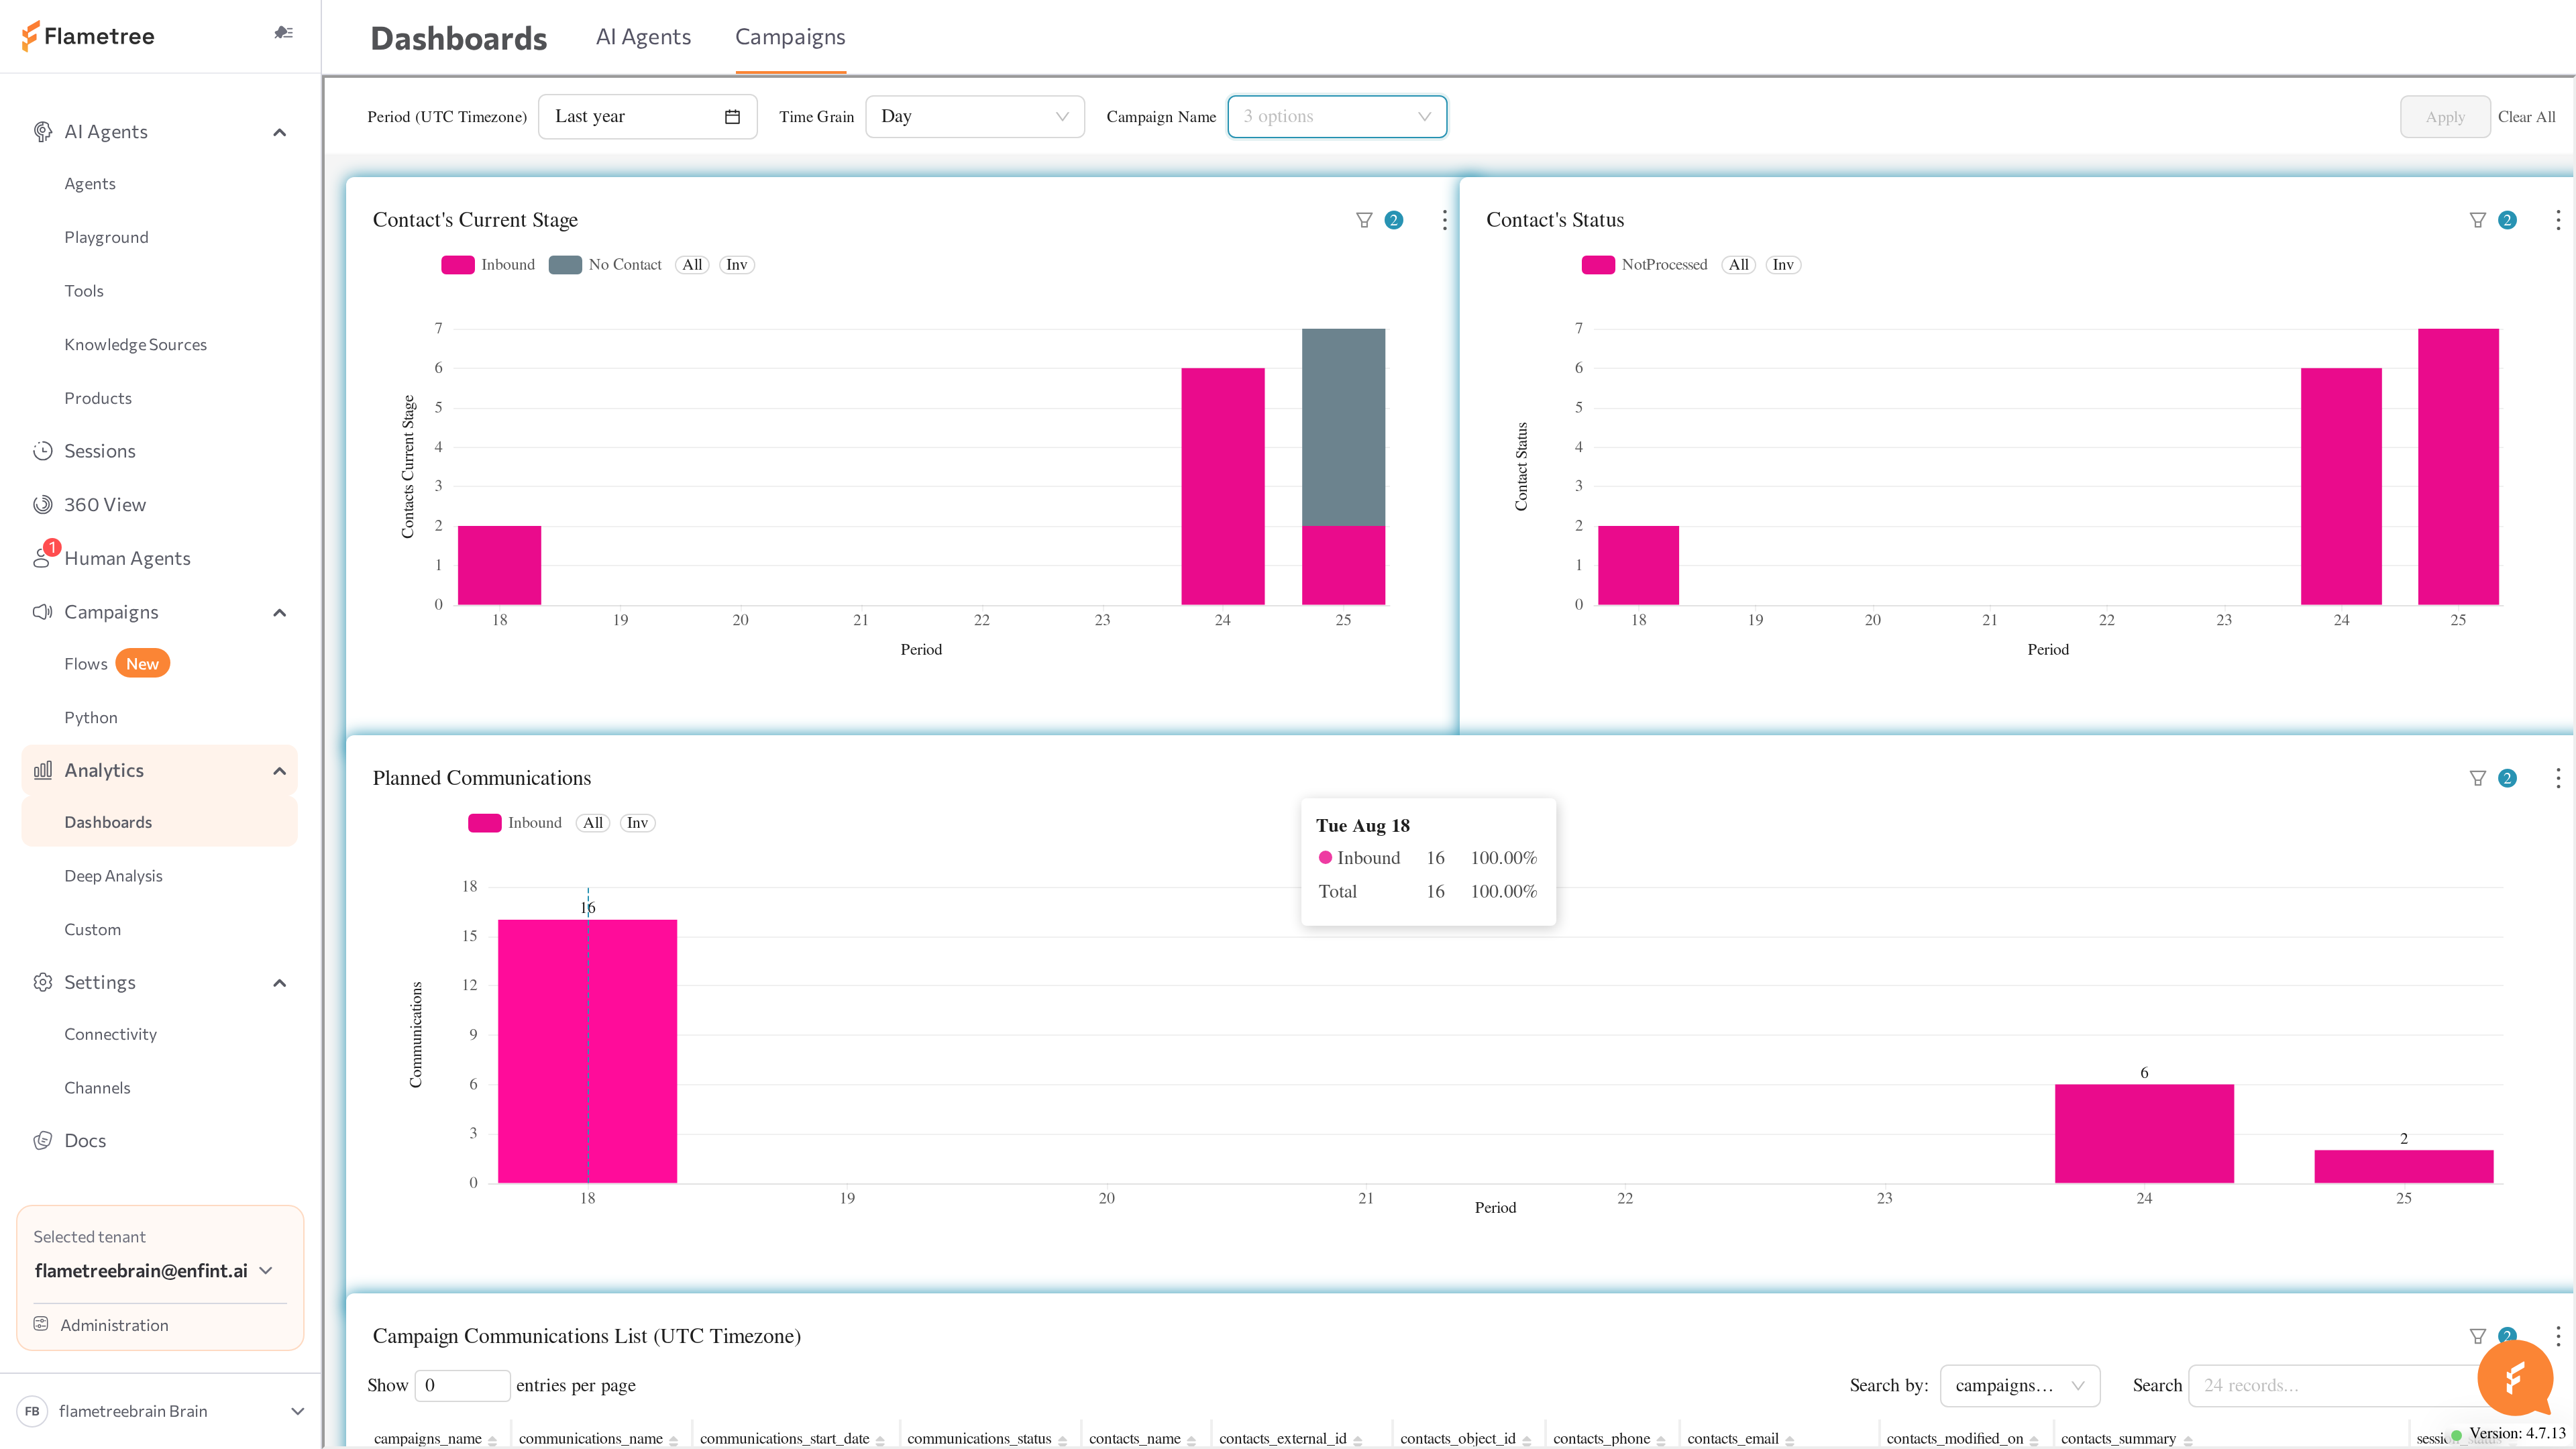Collapse AI Agents sidebar section
The height and width of the screenshot is (1449, 2576).
[280, 132]
